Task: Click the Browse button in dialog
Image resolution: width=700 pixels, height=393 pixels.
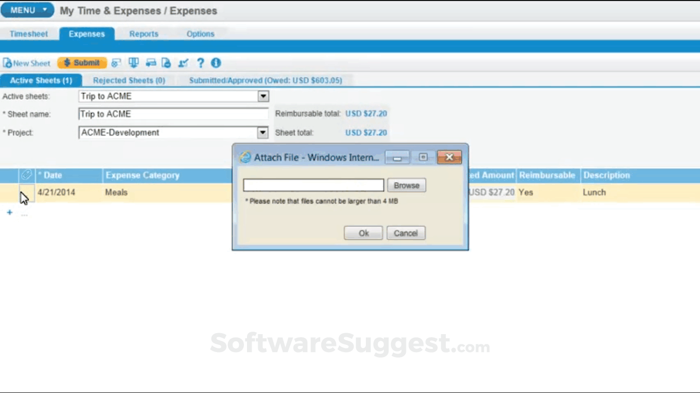Action: pos(406,185)
